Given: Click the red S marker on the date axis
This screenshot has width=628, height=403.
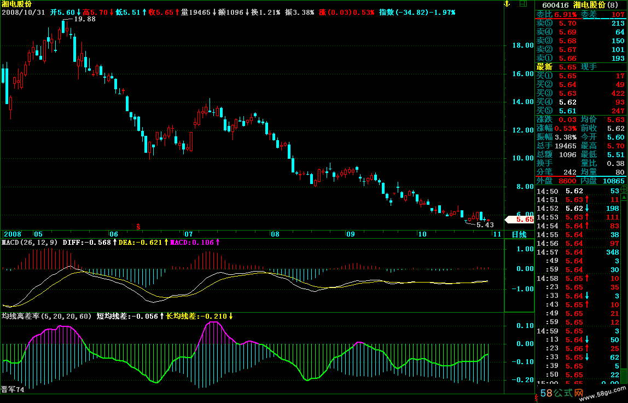Looking at the screenshot, I should click(138, 227).
